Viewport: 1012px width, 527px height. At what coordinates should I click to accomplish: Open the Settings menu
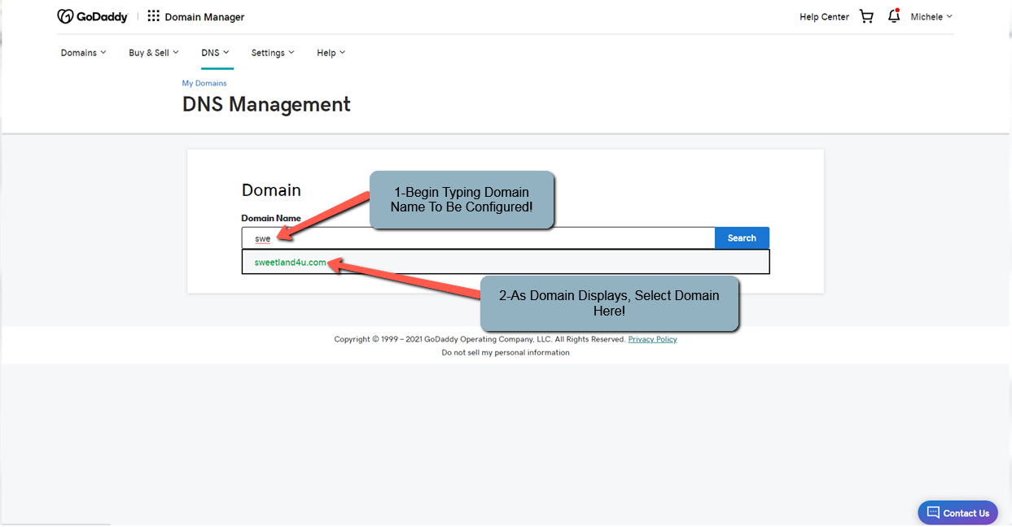pos(272,53)
